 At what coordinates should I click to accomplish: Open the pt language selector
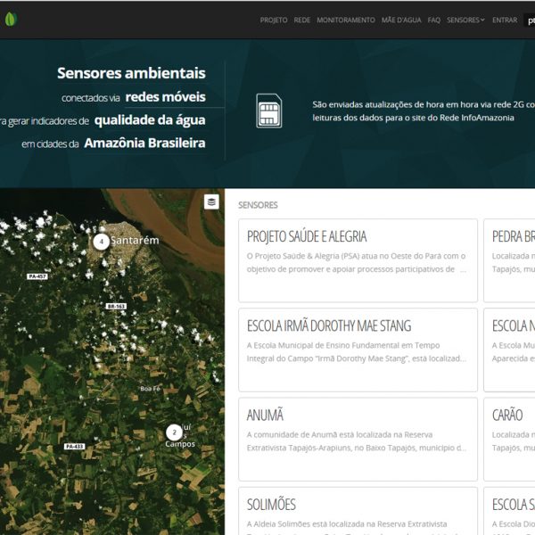click(530, 20)
